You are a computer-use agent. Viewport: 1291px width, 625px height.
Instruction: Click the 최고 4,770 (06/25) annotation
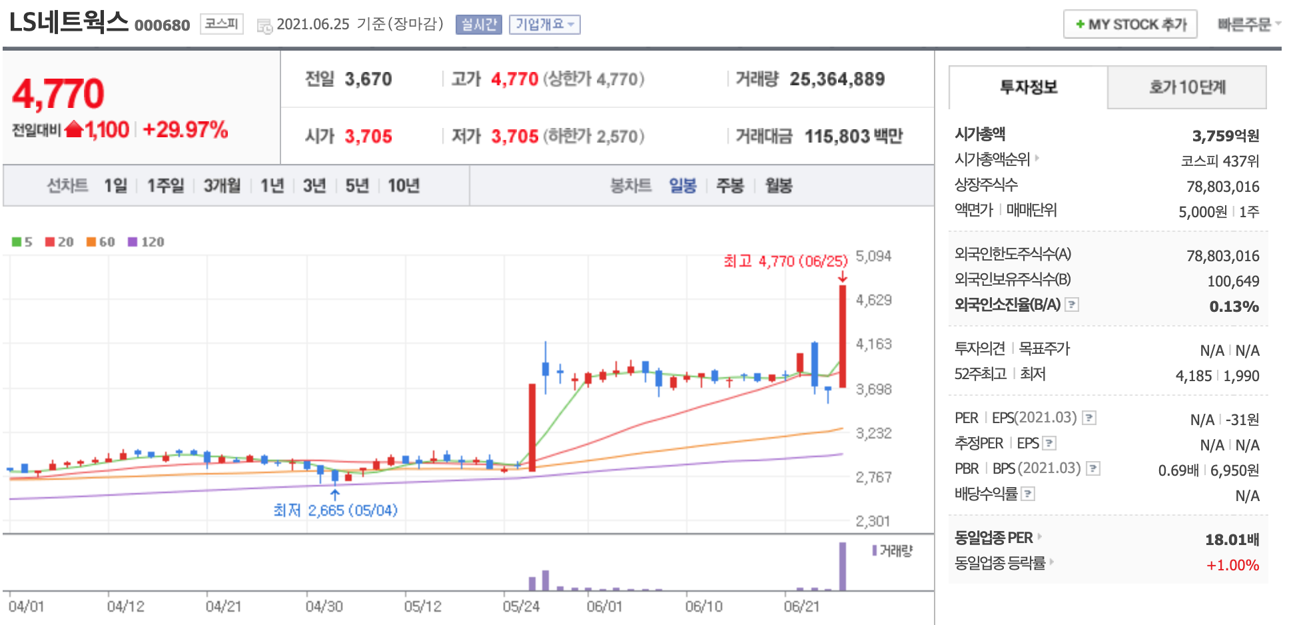(x=786, y=261)
